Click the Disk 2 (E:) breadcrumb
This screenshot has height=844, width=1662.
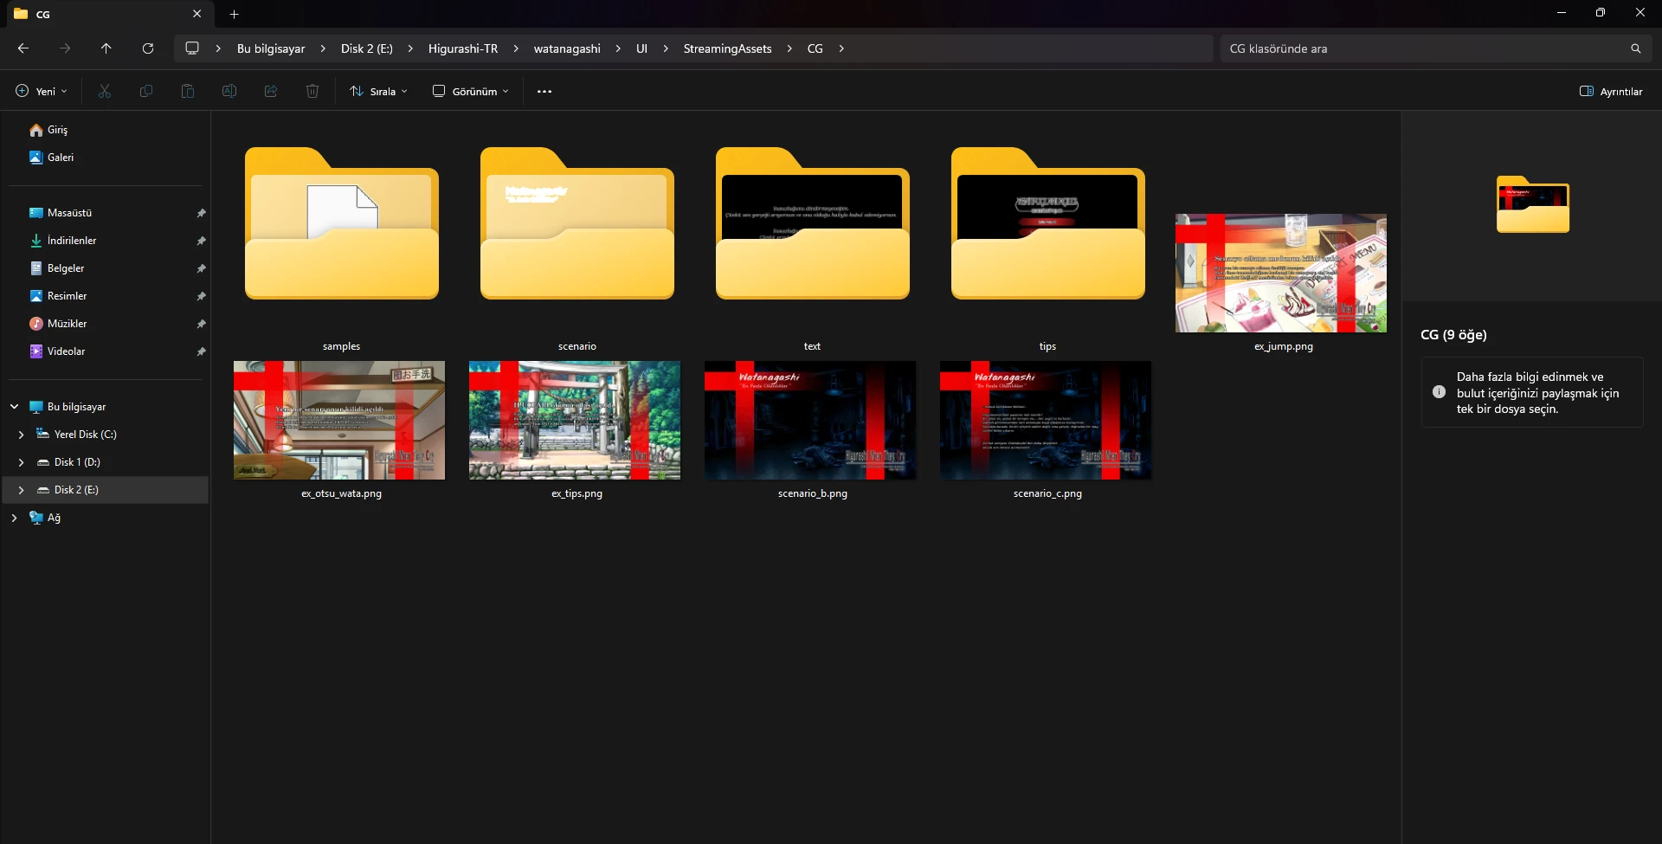(x=367, y=48)
